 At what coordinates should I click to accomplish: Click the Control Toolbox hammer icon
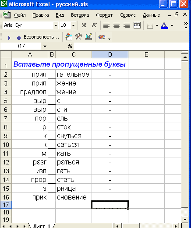point(79,37)
